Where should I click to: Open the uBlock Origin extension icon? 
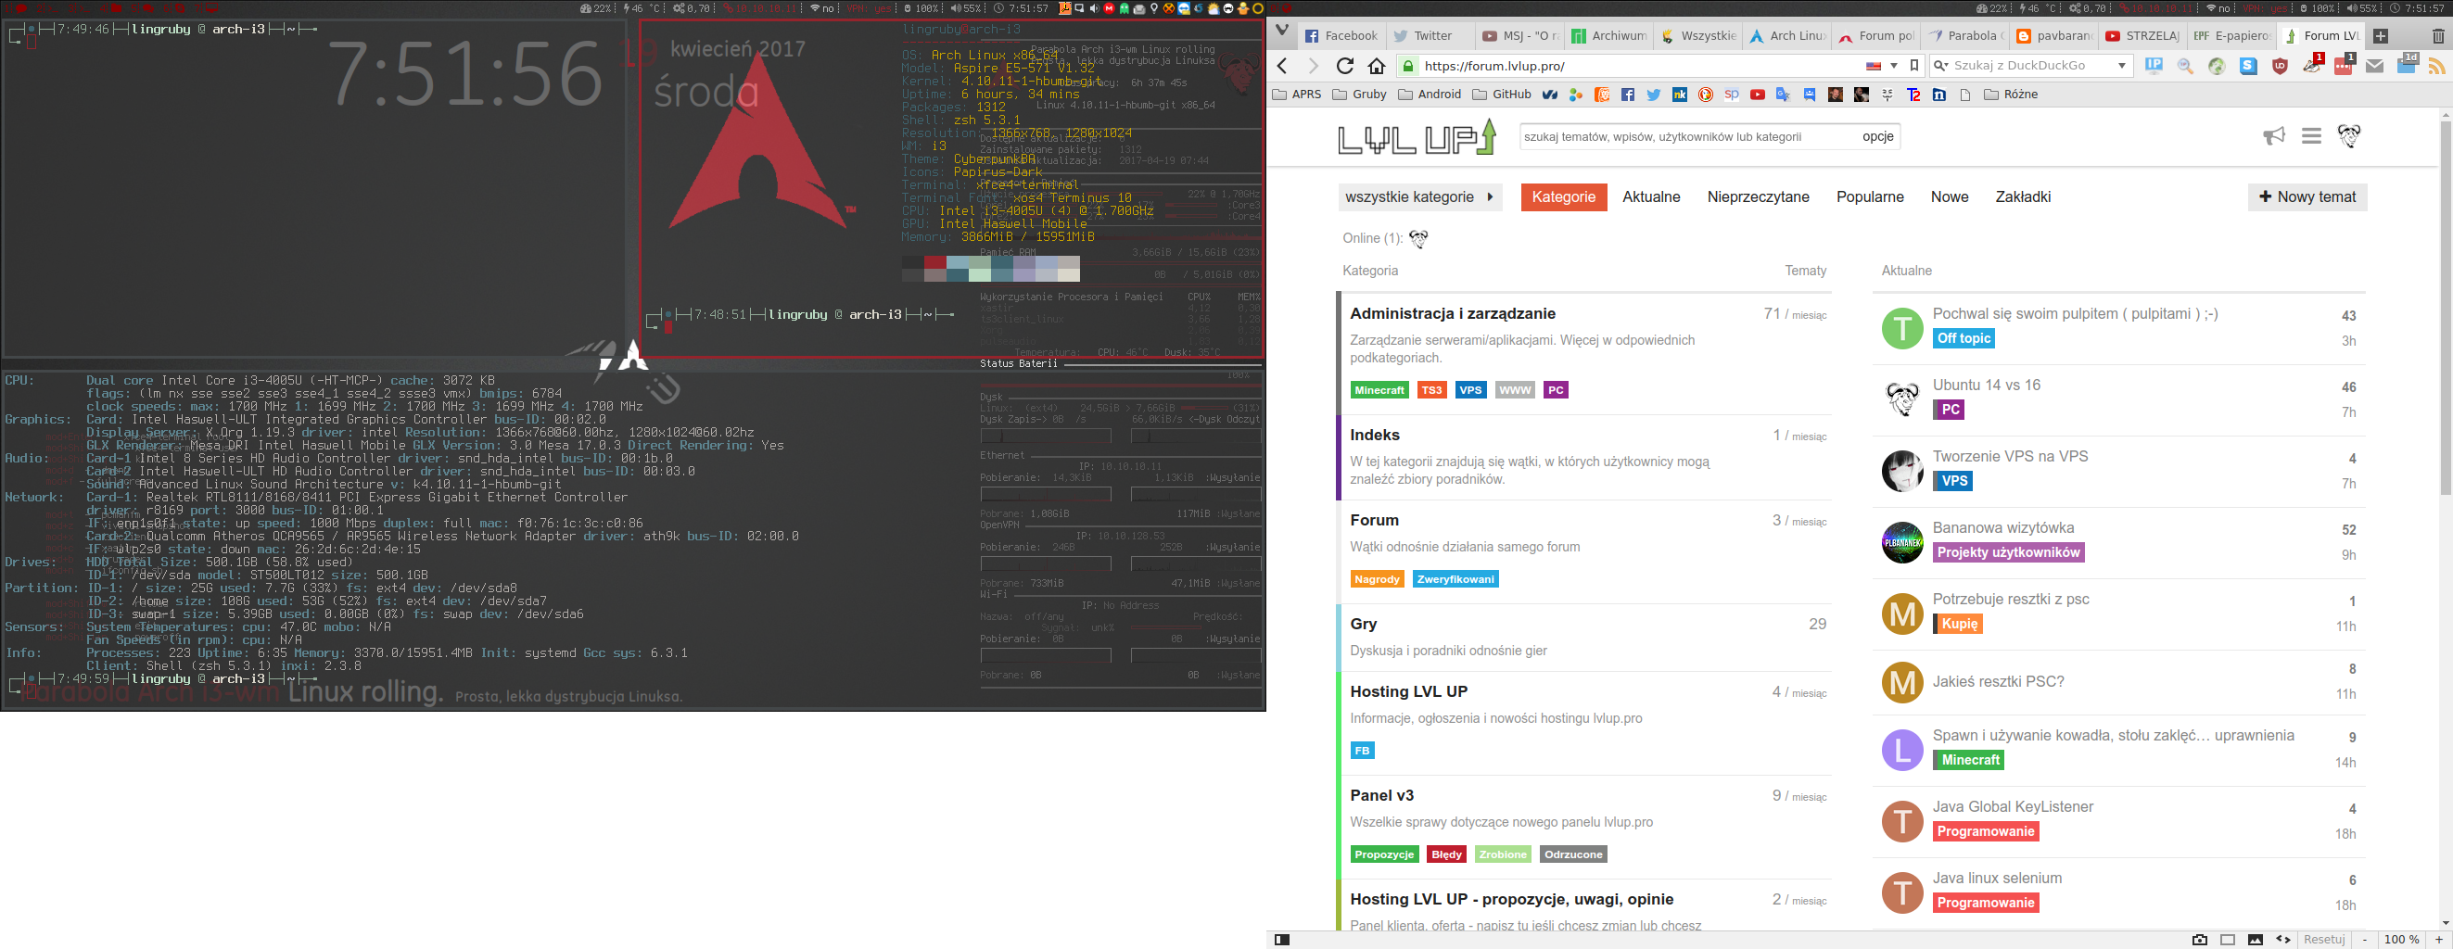[x=2280, y=66]
